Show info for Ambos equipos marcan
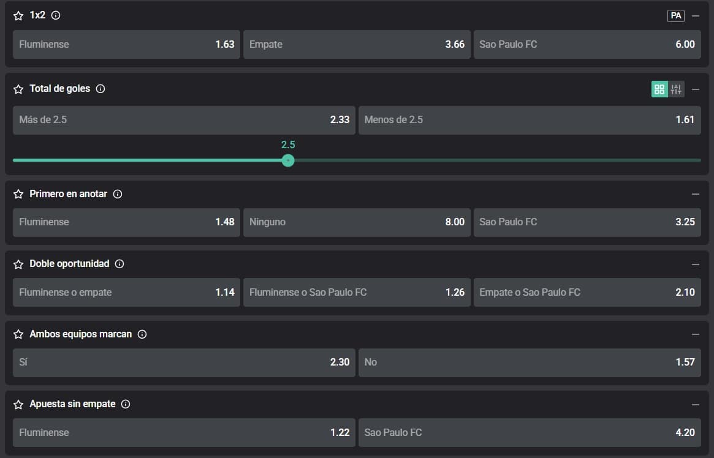Image resolution: width=714 pixels, height=458 pixels. click(142, 334)
